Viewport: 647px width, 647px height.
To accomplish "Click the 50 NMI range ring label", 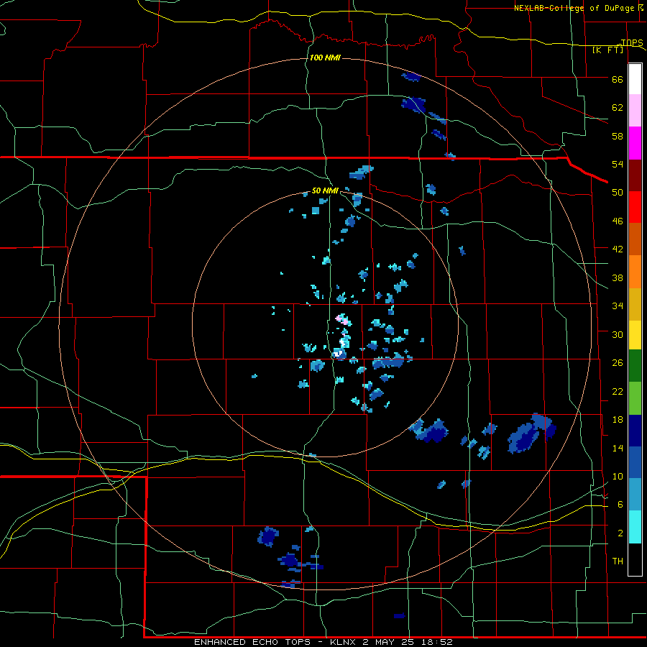I will click(x=325, y=191).
